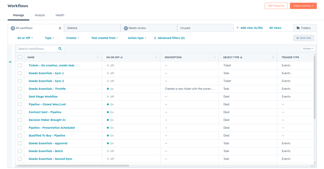Open the On or Off filter dropdown
This screenshot has height=169, width=324.
pos(25,38)
